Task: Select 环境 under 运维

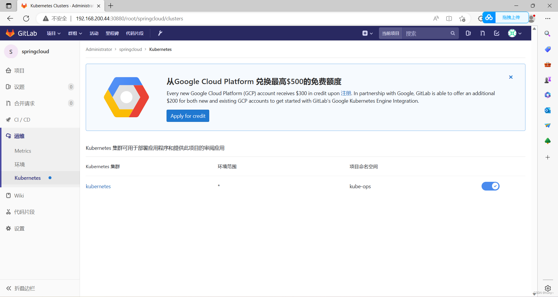Action: (20, 164)
